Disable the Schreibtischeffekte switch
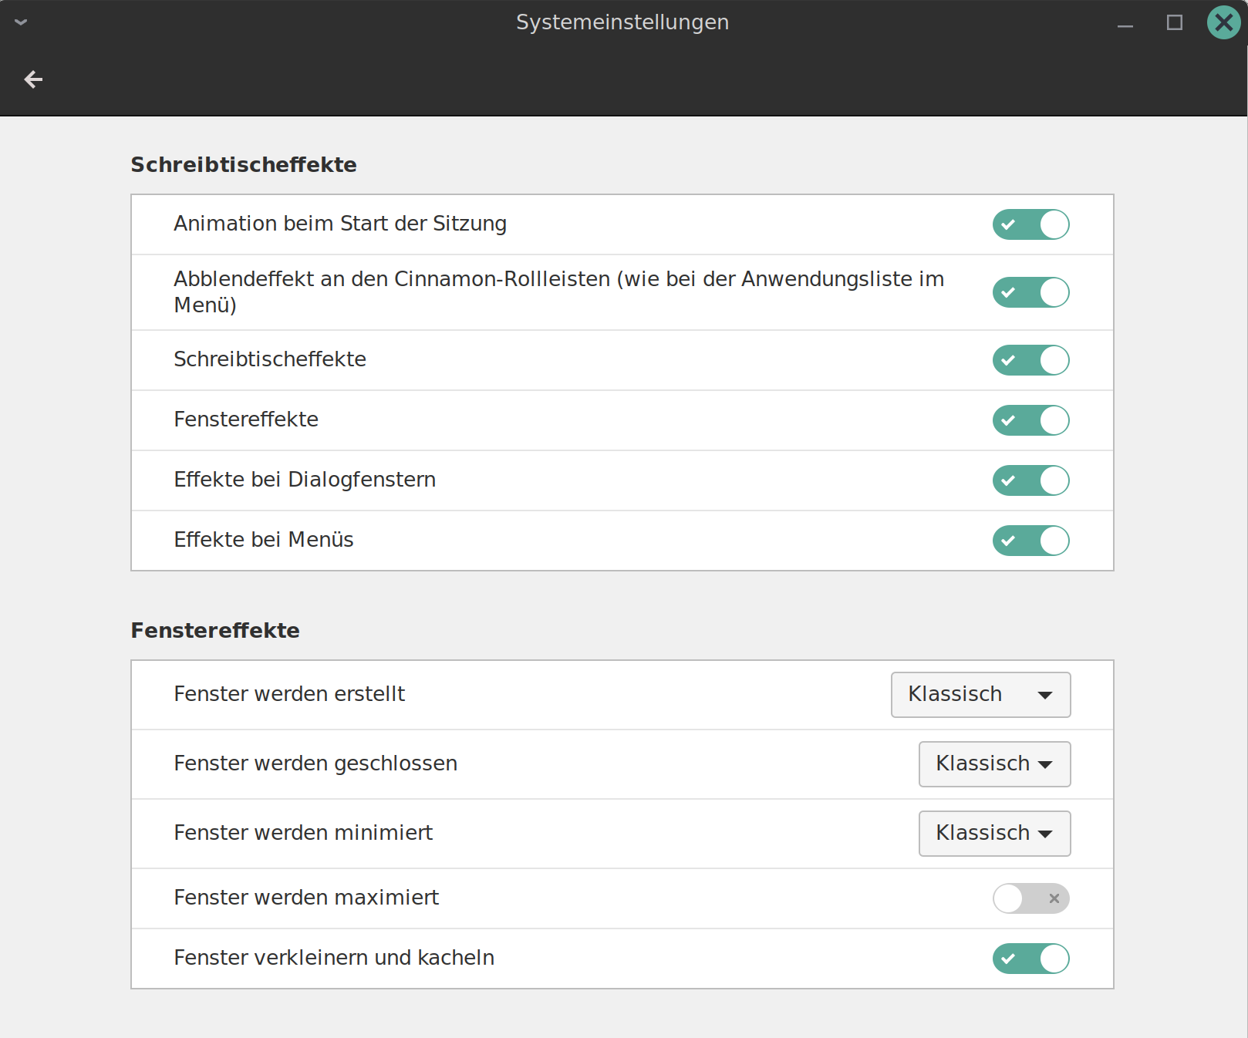This screenshot has height=1038, width=1248. (x=1030, y=360)
